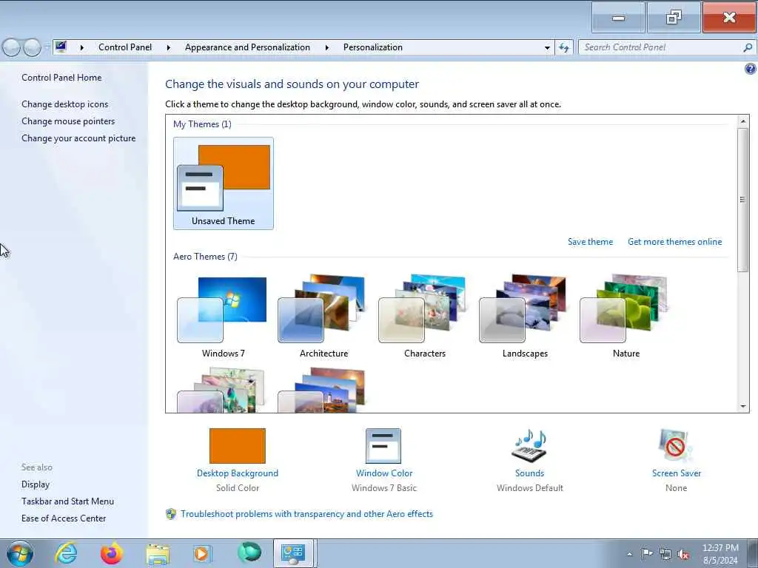Click Save theme link

pos(590,242)
